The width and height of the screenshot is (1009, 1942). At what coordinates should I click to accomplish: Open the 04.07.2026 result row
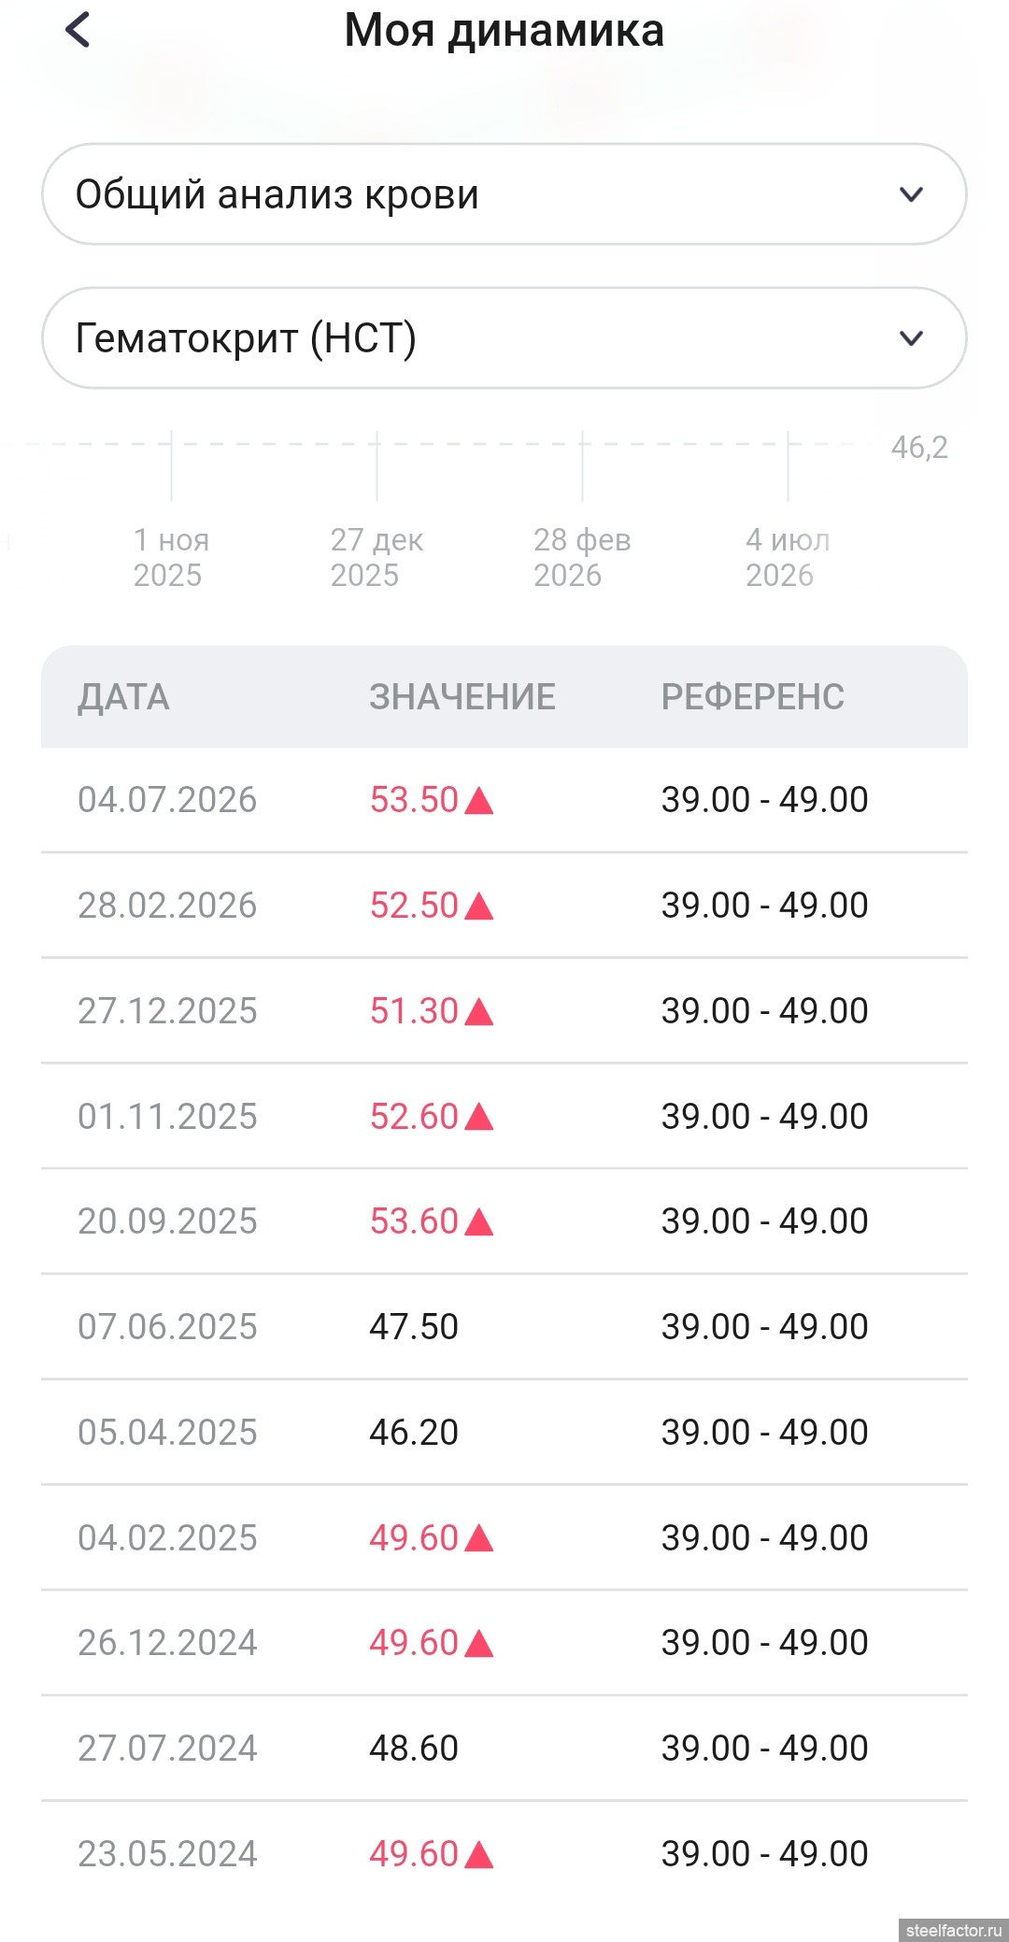coord(504,800)
